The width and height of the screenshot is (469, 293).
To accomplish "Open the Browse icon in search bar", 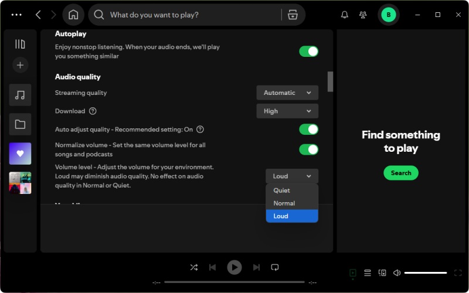I will click(293, 15).
